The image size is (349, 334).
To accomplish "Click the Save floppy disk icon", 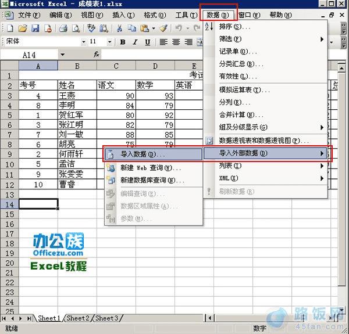I will coord(35,28).
